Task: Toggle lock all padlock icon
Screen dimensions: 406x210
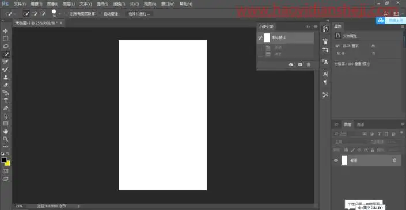Action: click(373, 150)
